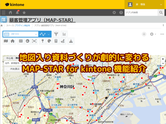Click the app list icon beside title
The width and height of the screenshot is (166, 124).
(x=4, y=20)
